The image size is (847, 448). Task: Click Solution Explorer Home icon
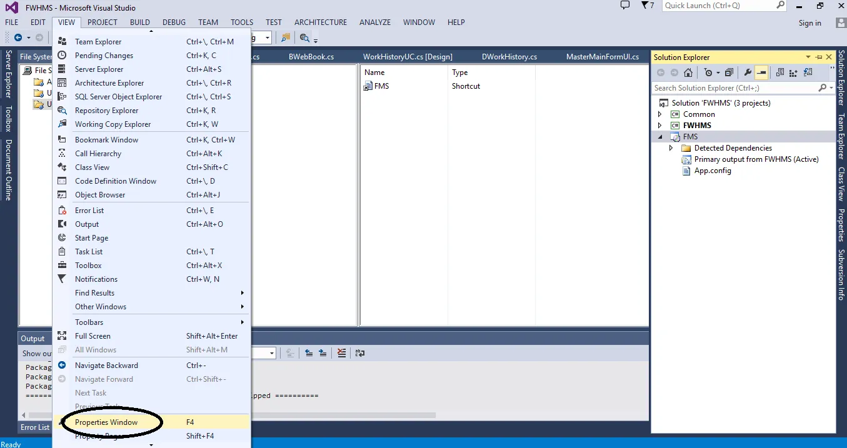688,72
